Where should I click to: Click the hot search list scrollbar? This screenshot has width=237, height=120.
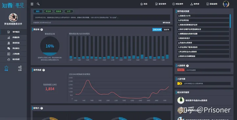[230, 21]
